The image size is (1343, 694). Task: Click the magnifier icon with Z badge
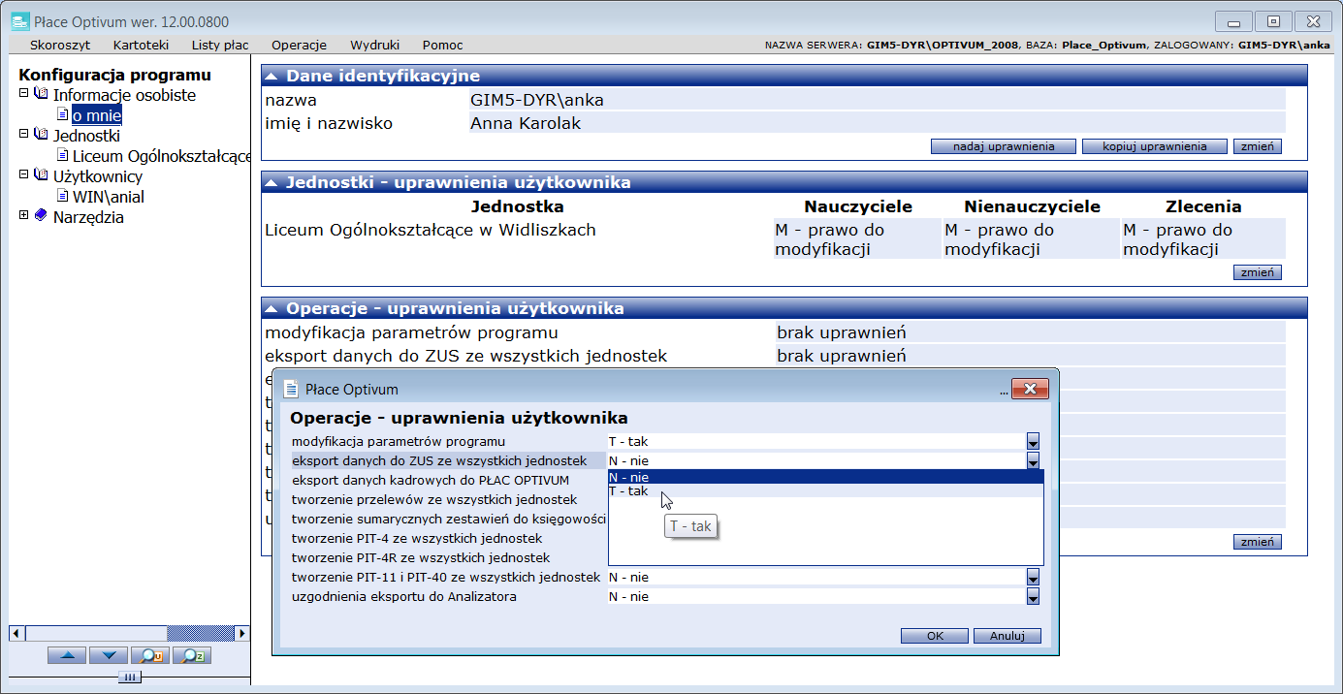click(x=192, y=655)
